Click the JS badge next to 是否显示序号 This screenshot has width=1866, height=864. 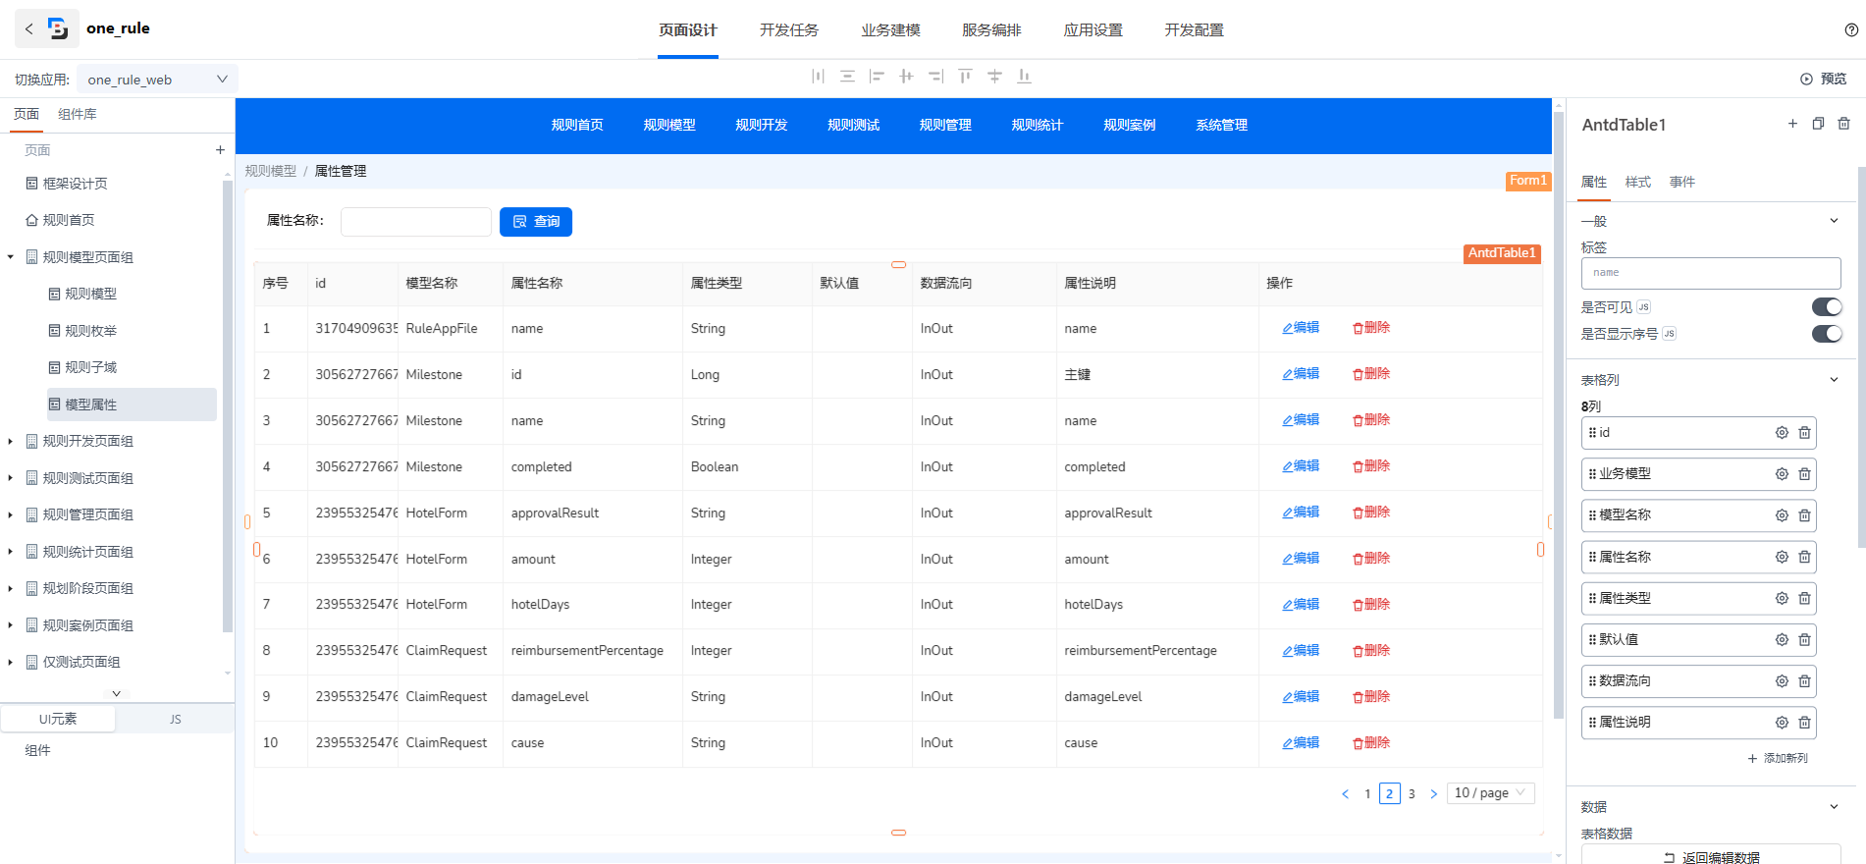[1670, 334]
